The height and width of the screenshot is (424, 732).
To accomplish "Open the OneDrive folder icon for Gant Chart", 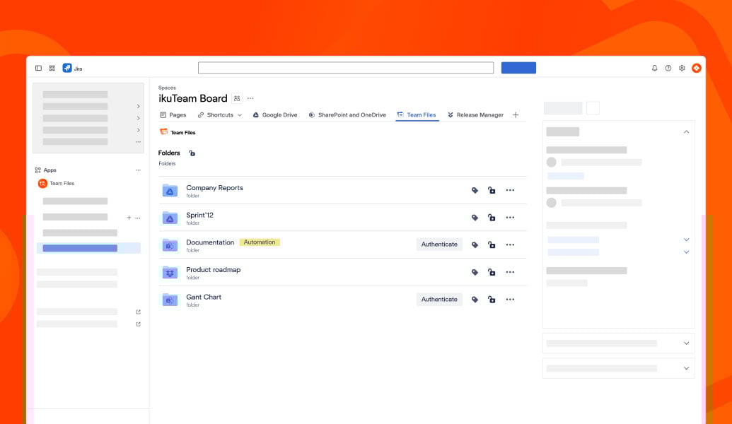I will [169, 299].
